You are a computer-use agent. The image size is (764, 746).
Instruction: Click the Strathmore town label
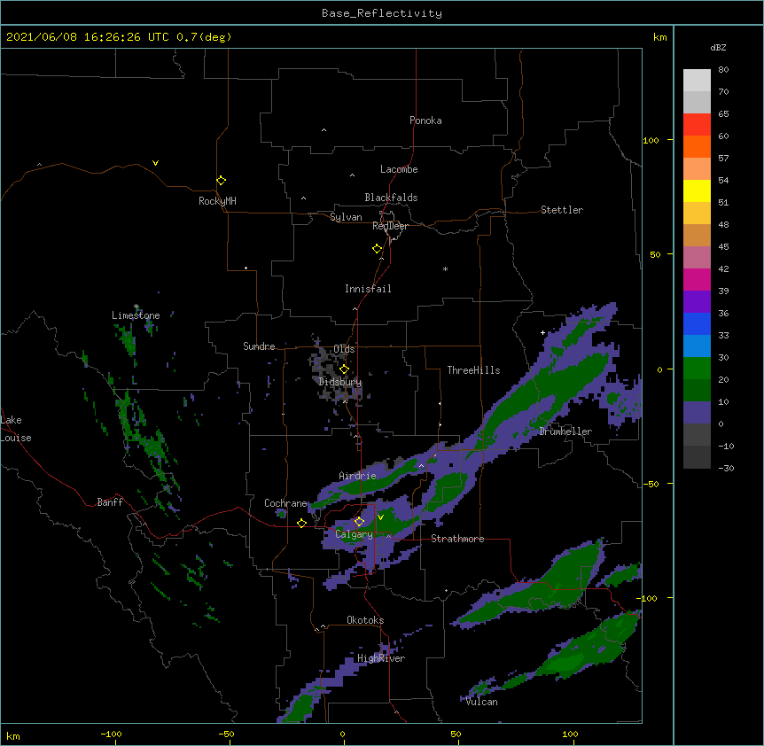click(x=457, y=539)
